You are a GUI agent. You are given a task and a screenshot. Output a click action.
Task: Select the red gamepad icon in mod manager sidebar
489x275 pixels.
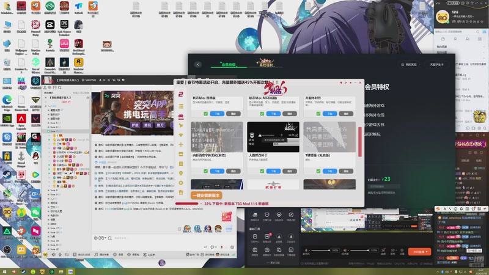(x=181, y=116)
